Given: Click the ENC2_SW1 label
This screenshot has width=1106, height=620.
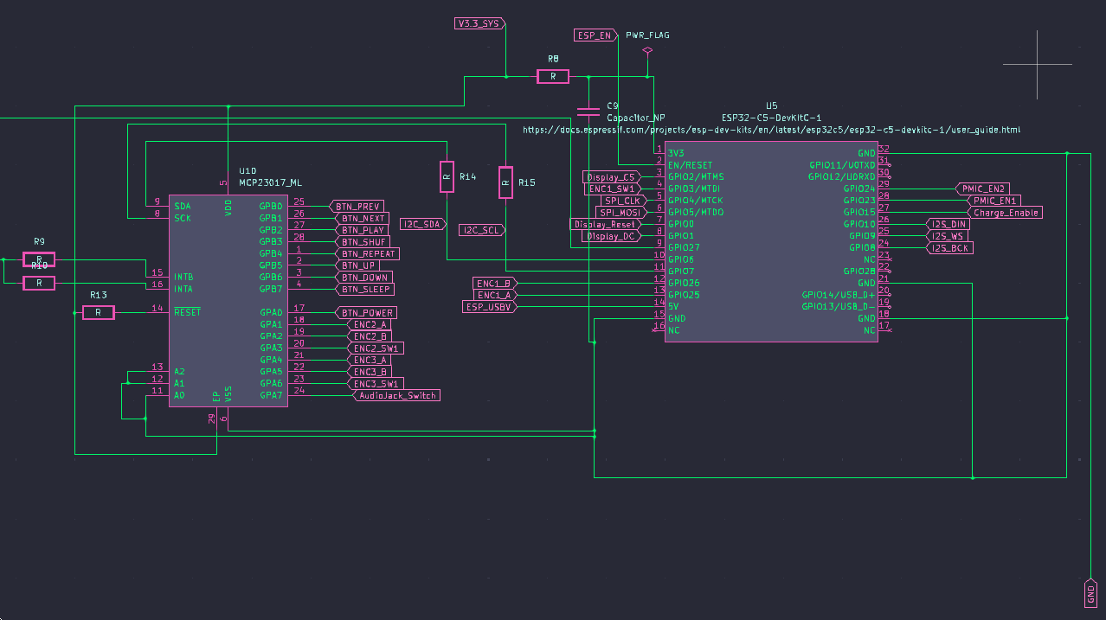Looking at the screenshot, I should pyautogui.click(x=376, y=348).
